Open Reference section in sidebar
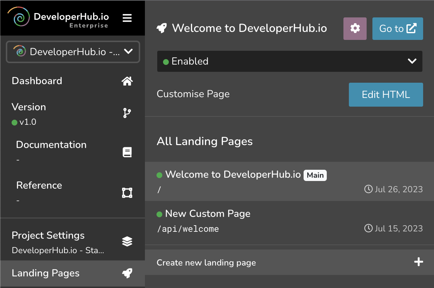The image size is (434, 288). click(39, 186)
